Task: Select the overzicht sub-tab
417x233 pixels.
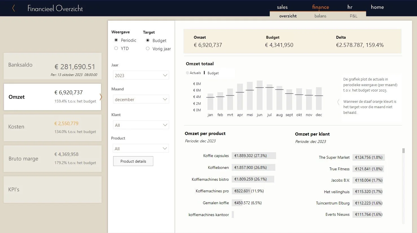Action: (x=288, y=16)
